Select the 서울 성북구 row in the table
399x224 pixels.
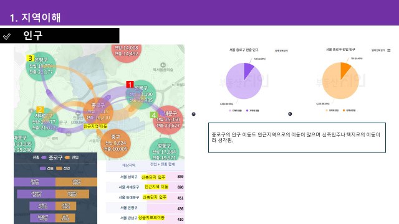145,177
